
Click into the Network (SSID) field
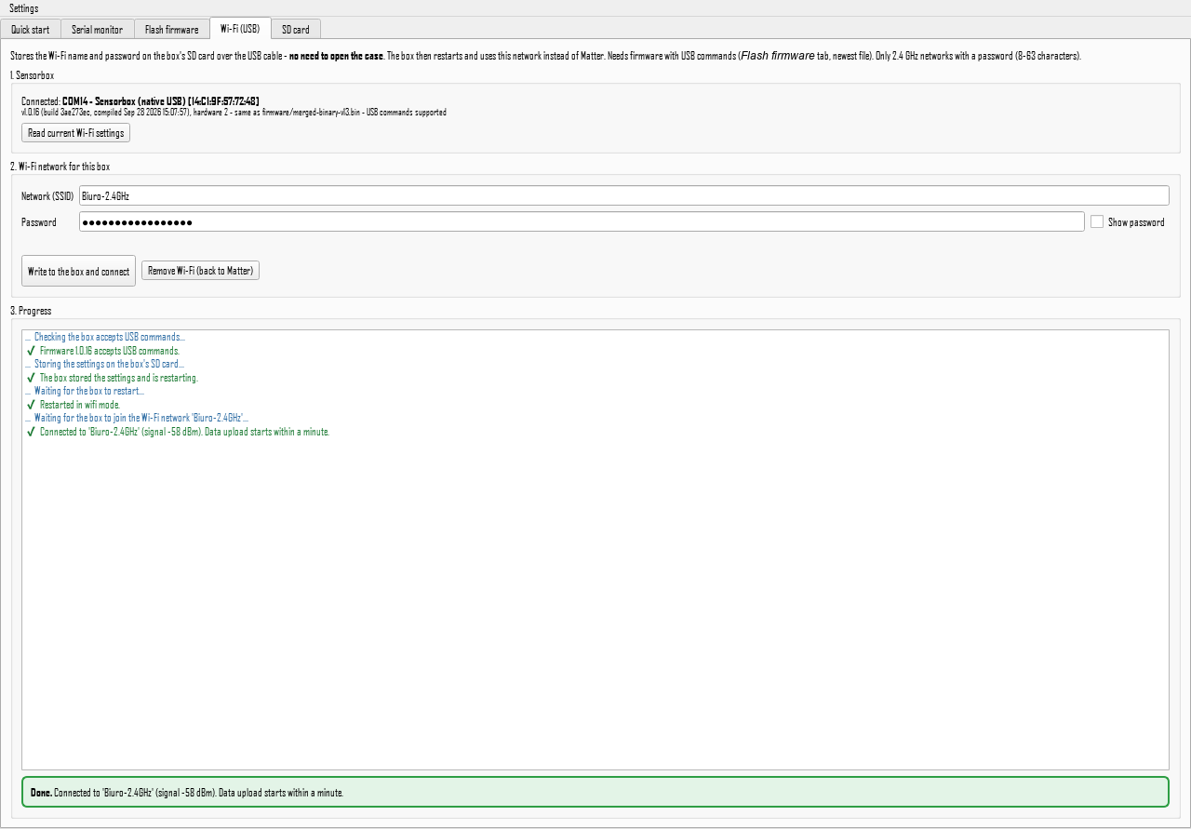point(623,195)
